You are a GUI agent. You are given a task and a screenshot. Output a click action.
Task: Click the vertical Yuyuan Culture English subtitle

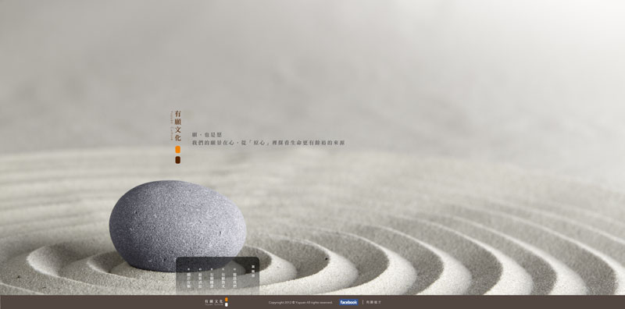(172, 126)
